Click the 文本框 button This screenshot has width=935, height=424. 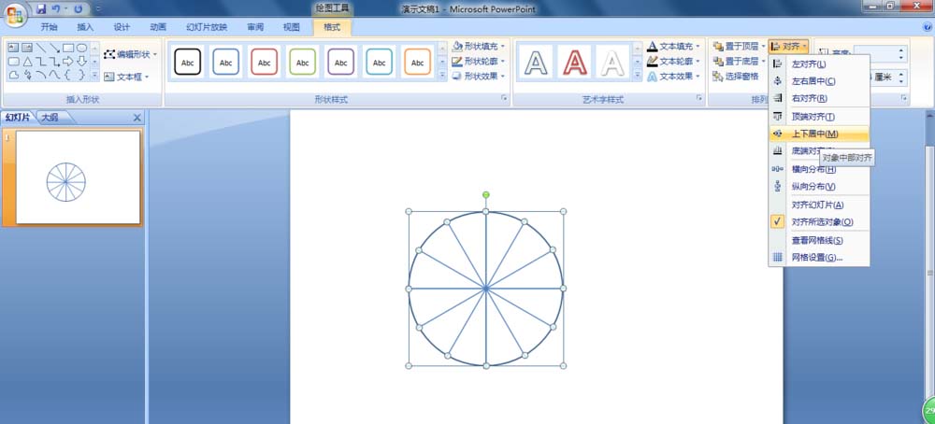pyautogui.click(x=126, y=77)
